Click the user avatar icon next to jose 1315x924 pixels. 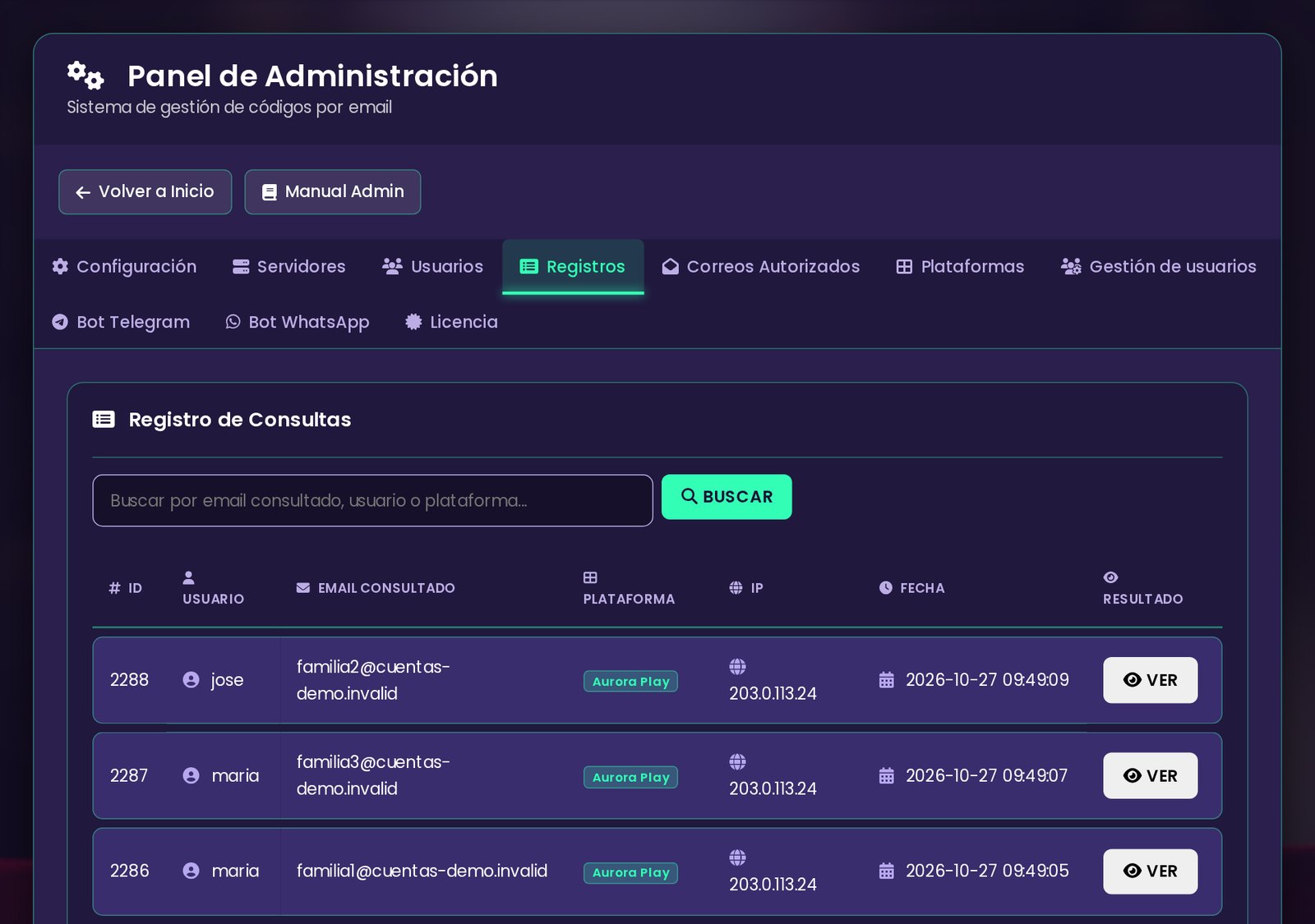(x=191, y=680)
